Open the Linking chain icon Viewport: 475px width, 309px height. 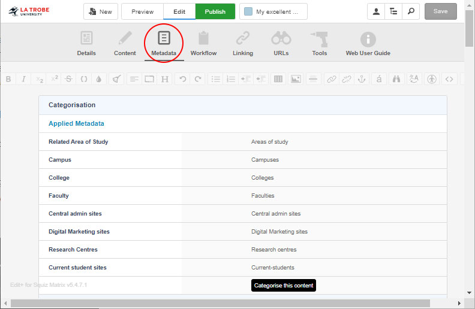click(242, 39)
